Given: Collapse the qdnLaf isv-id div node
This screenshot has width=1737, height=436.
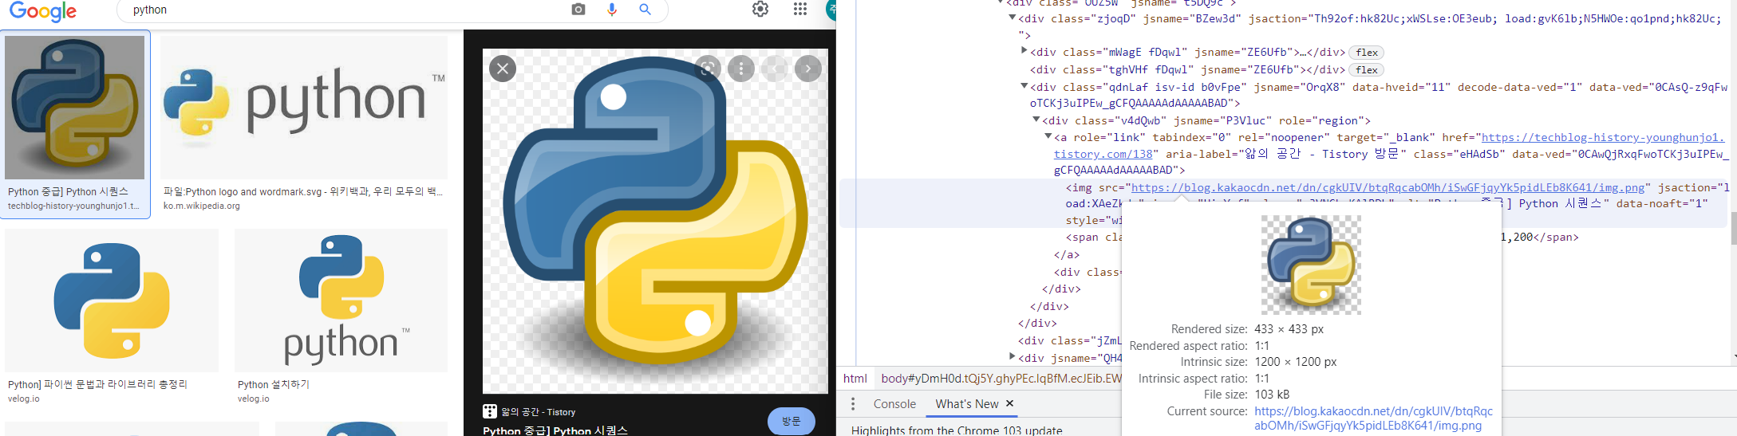Looking at the screenshot, I should click(1024, 87).
